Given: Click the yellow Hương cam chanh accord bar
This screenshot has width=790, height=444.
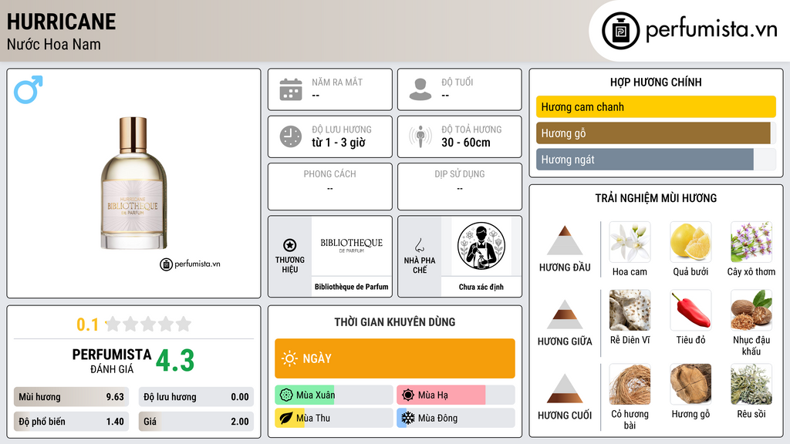Looking at the screenshot, I should click(656, 106).
